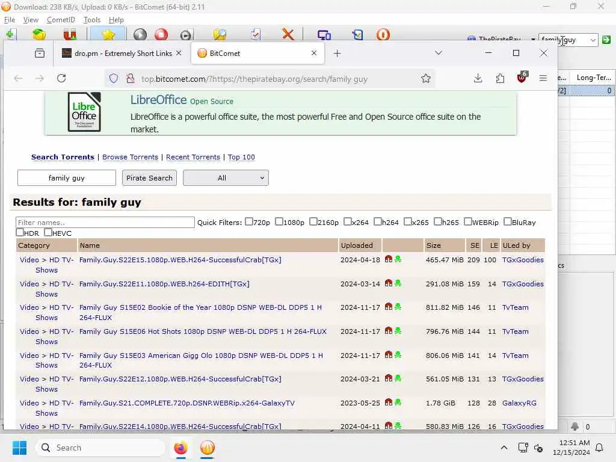Close the dro.pm tab
Screen dimensions: 616x462
179,53
